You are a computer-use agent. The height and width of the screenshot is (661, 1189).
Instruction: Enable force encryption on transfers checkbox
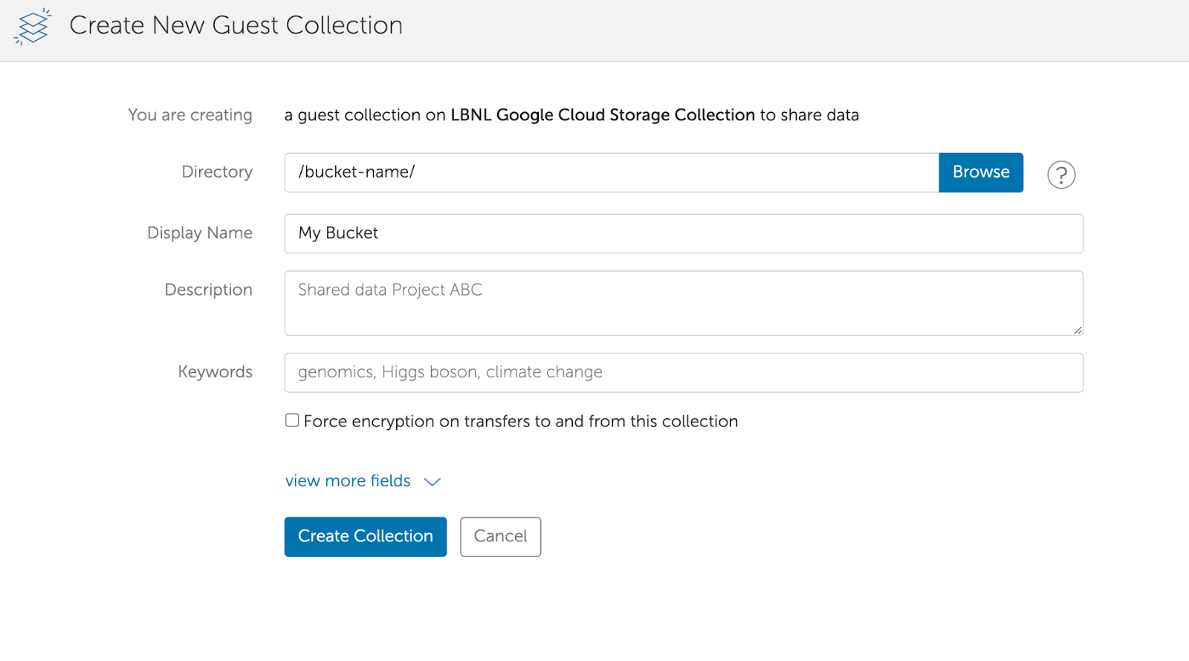pos(292,420)
